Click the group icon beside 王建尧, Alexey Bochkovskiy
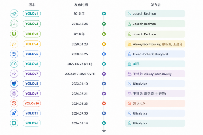 tap(129, 74)
